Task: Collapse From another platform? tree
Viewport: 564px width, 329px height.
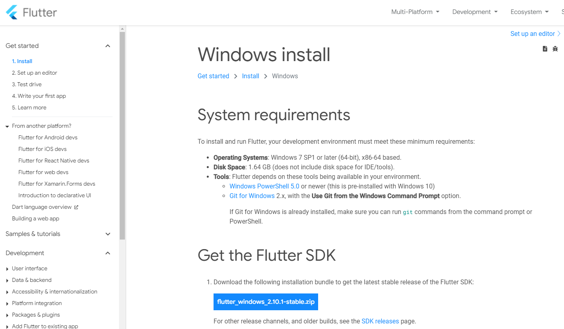Action: click(7, 126)
